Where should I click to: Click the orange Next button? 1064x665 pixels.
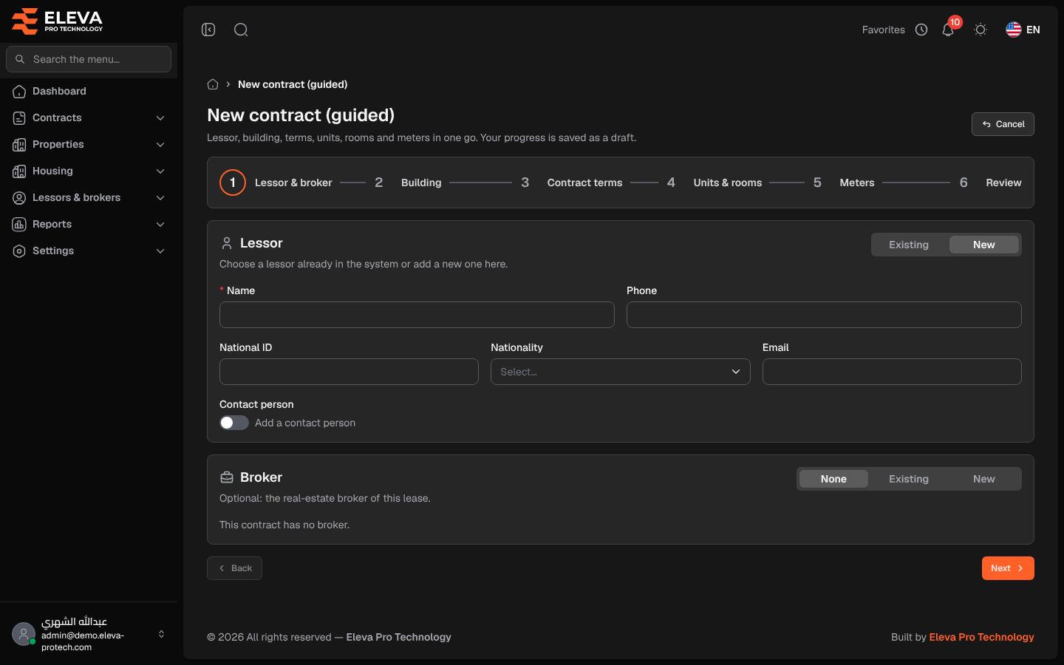(x=1008, y=568)
